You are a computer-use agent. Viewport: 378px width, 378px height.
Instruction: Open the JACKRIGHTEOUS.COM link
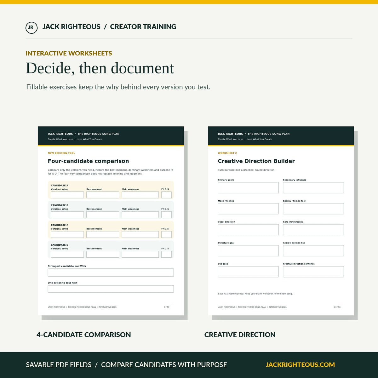[x=300, y=365]
